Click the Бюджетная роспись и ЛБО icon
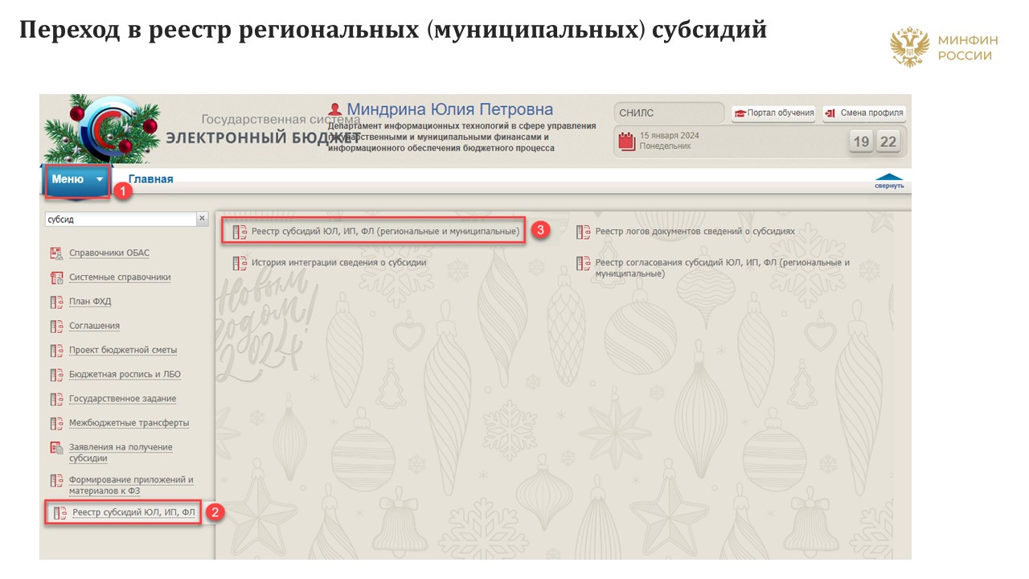1029x579 pixels. point(56,375)
